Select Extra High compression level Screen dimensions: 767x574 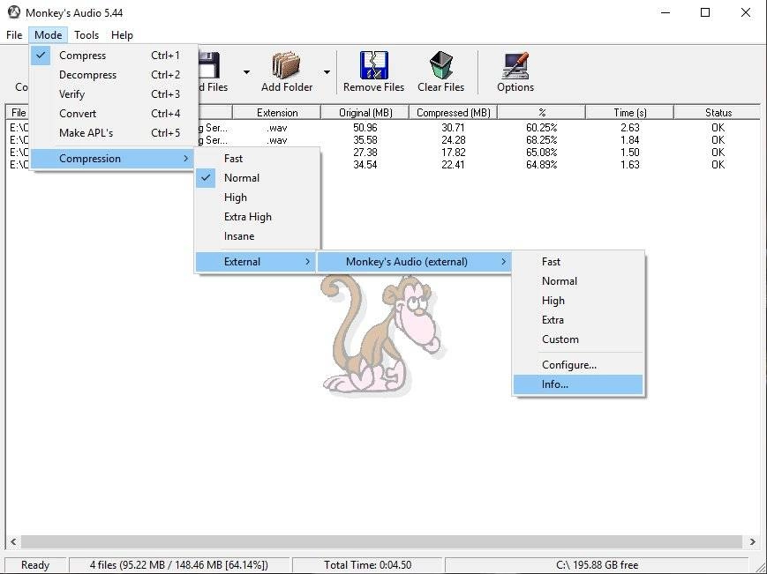[258, 217]
